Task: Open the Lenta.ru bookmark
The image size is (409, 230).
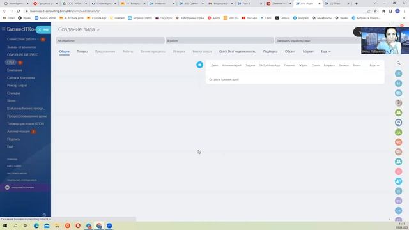Action: [282, 18]
